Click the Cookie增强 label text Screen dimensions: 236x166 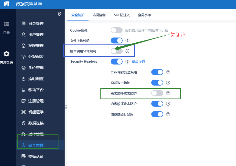[x=79, y=31]
